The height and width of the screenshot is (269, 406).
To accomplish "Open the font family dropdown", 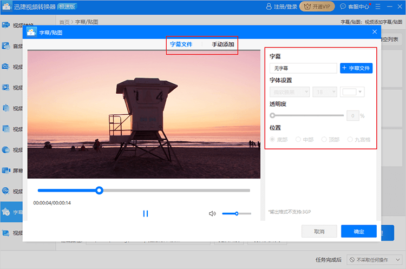I will pyautogui.click(x=290, y=92).
